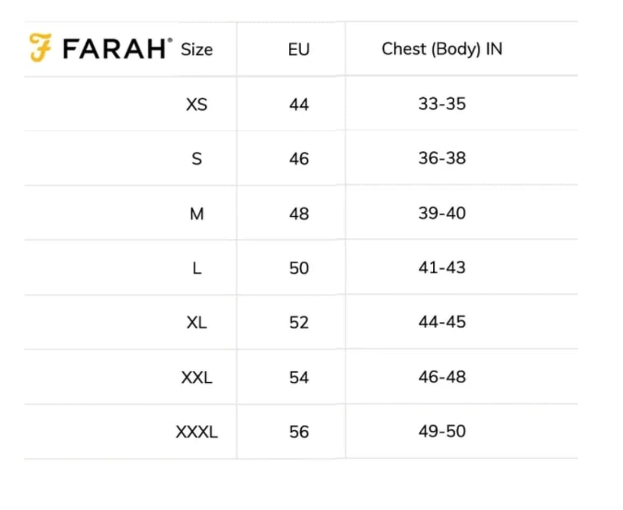Select the 41-43 chest measurement
The width and height of the screenshot is (623, 510).
[x=441, y=268]
